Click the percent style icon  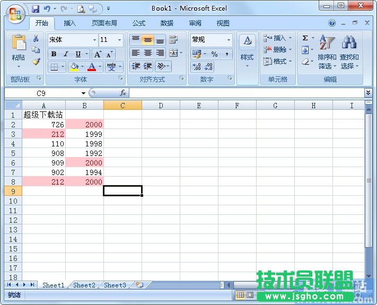click(214, 54)
